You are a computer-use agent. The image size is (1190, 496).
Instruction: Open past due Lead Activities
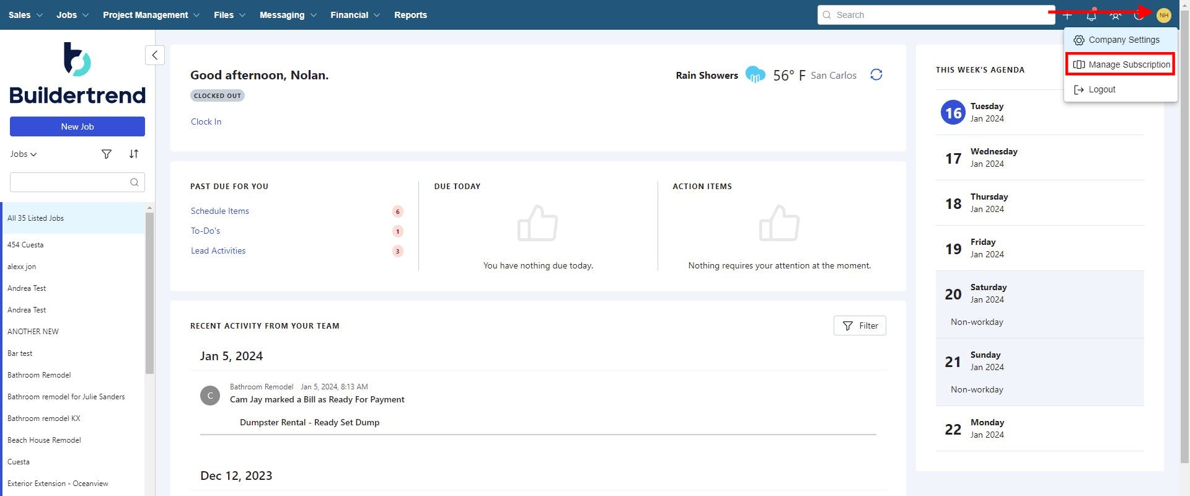pos(218,250)
